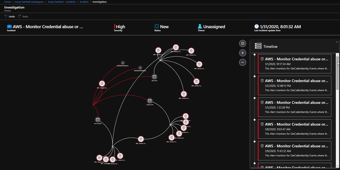This screenshot has width=340, height=170.
Task: Open Azure Sentinel - Incidents breadcrumb
Action: pos(62,2)
